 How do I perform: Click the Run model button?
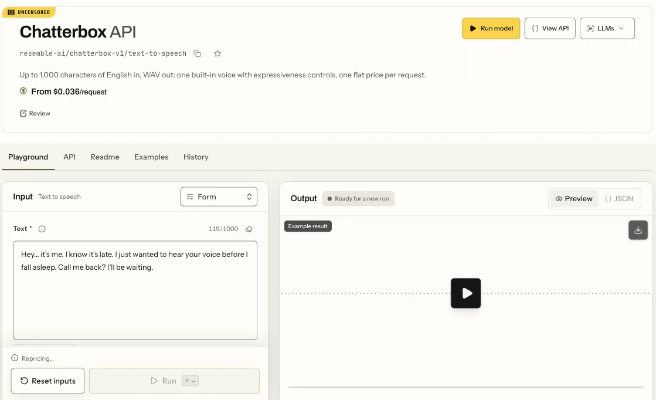[491, 29]
